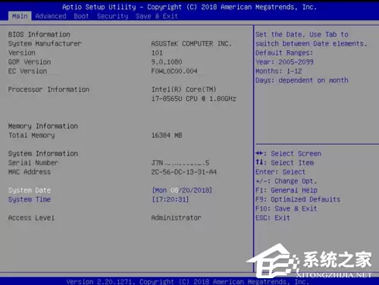
Task: Open the Save & Exit tab
Action: pos(157,16)
